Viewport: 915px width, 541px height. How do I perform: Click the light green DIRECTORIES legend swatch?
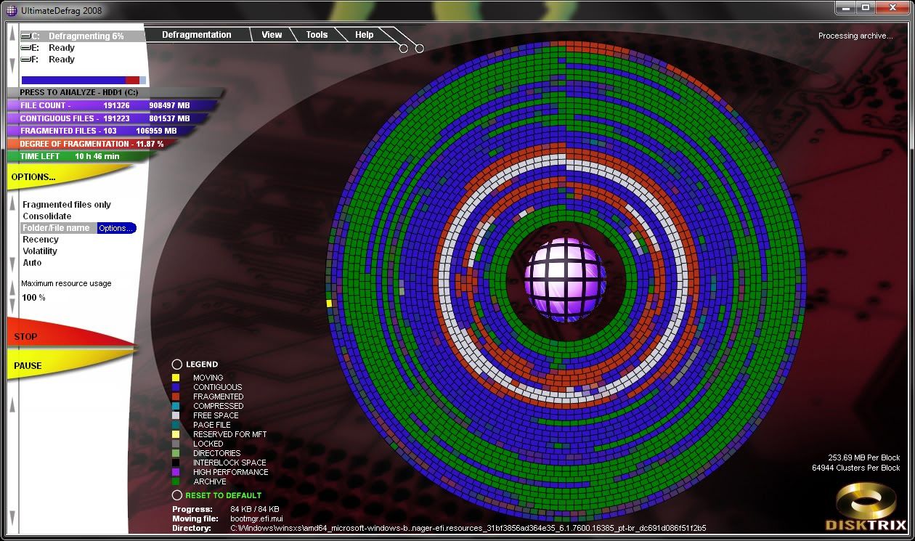coord(176,453)
